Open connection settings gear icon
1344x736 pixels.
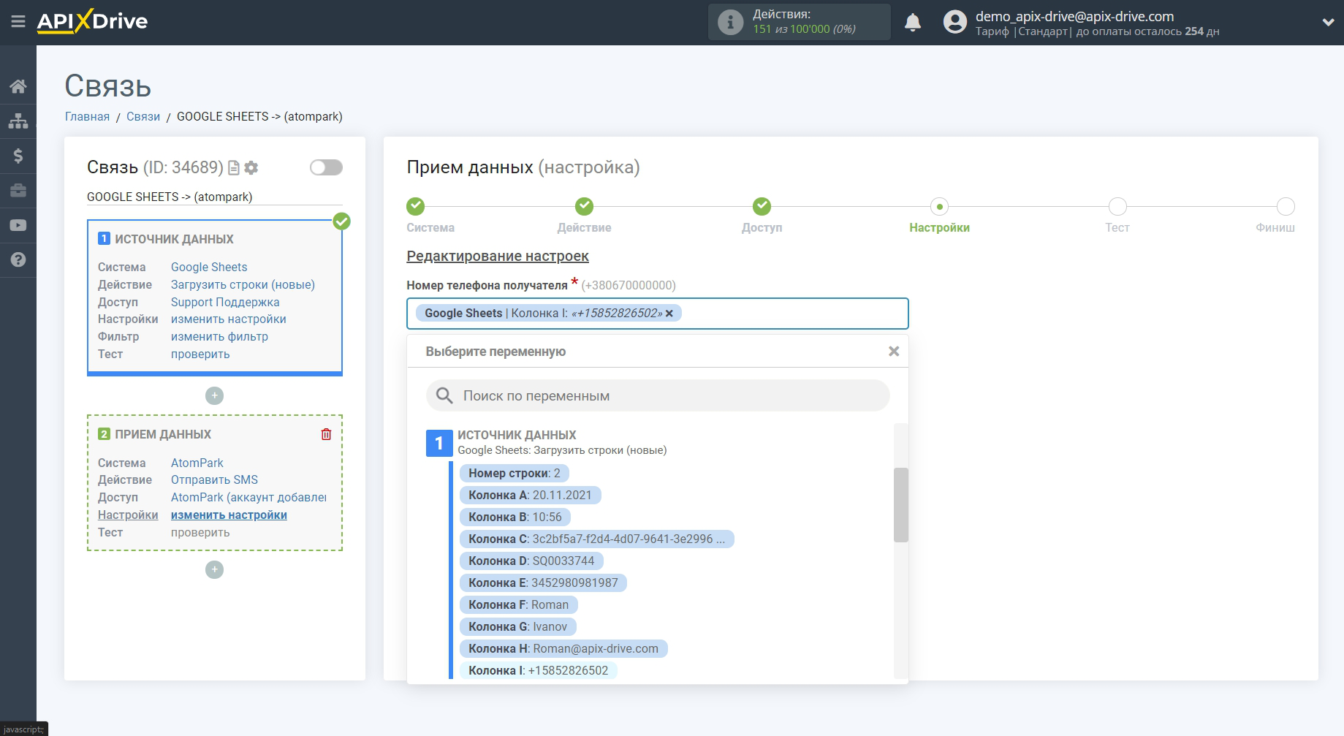click(251, 168)
